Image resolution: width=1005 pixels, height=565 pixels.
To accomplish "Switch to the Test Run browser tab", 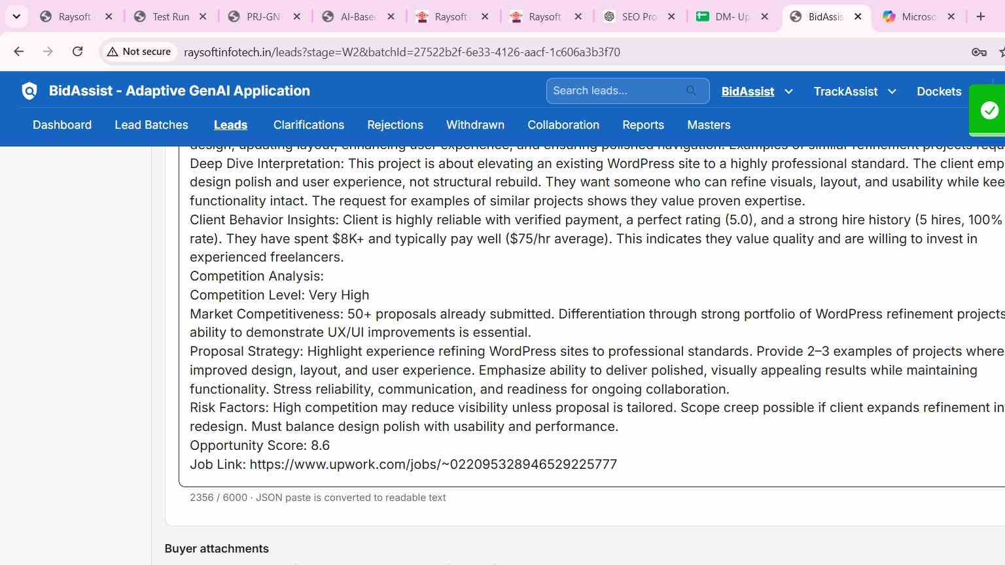I will point(170,16).
